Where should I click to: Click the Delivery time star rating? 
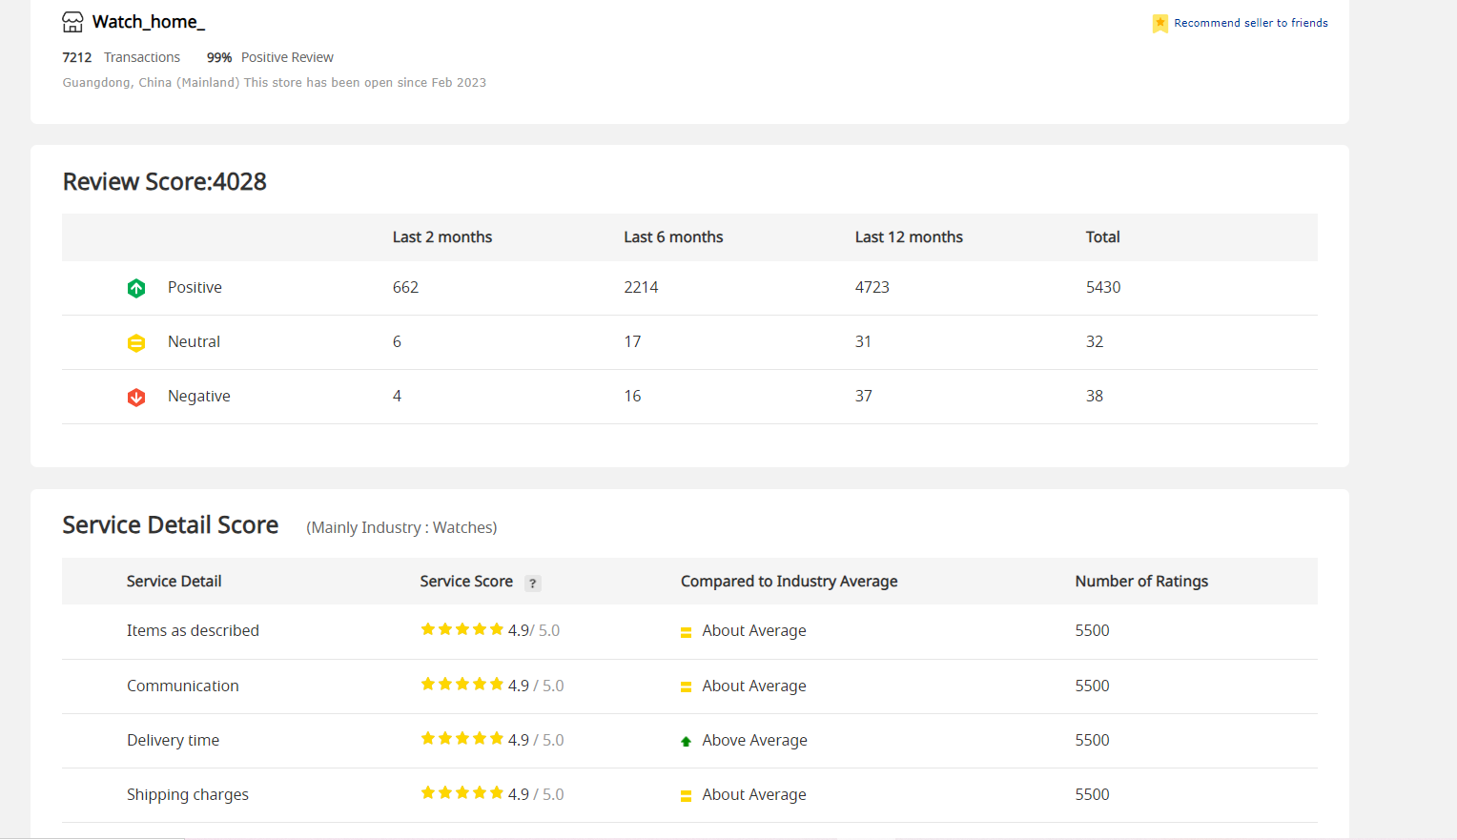click(x=462, y=739)
